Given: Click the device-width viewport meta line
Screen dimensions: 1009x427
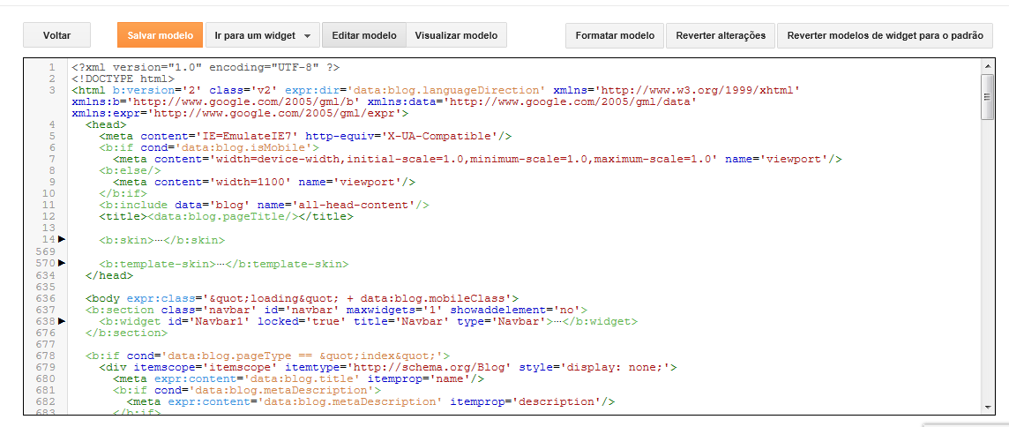Looking at the screenshot, I should [477, 160].
